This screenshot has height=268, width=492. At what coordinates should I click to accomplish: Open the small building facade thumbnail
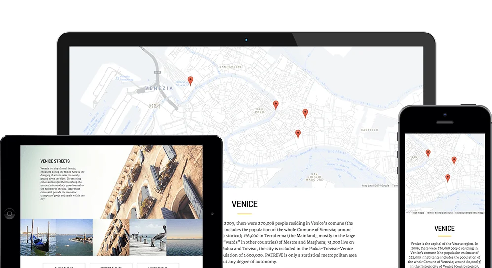coord(111,237)
